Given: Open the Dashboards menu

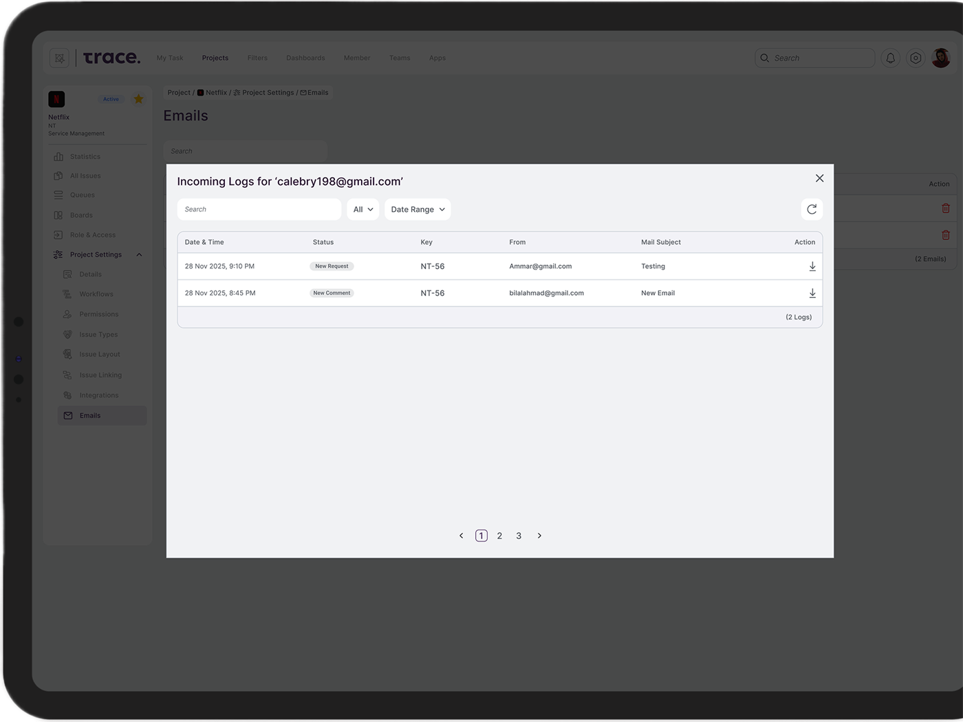Looking at the screenshot, I should coord(305,58).
